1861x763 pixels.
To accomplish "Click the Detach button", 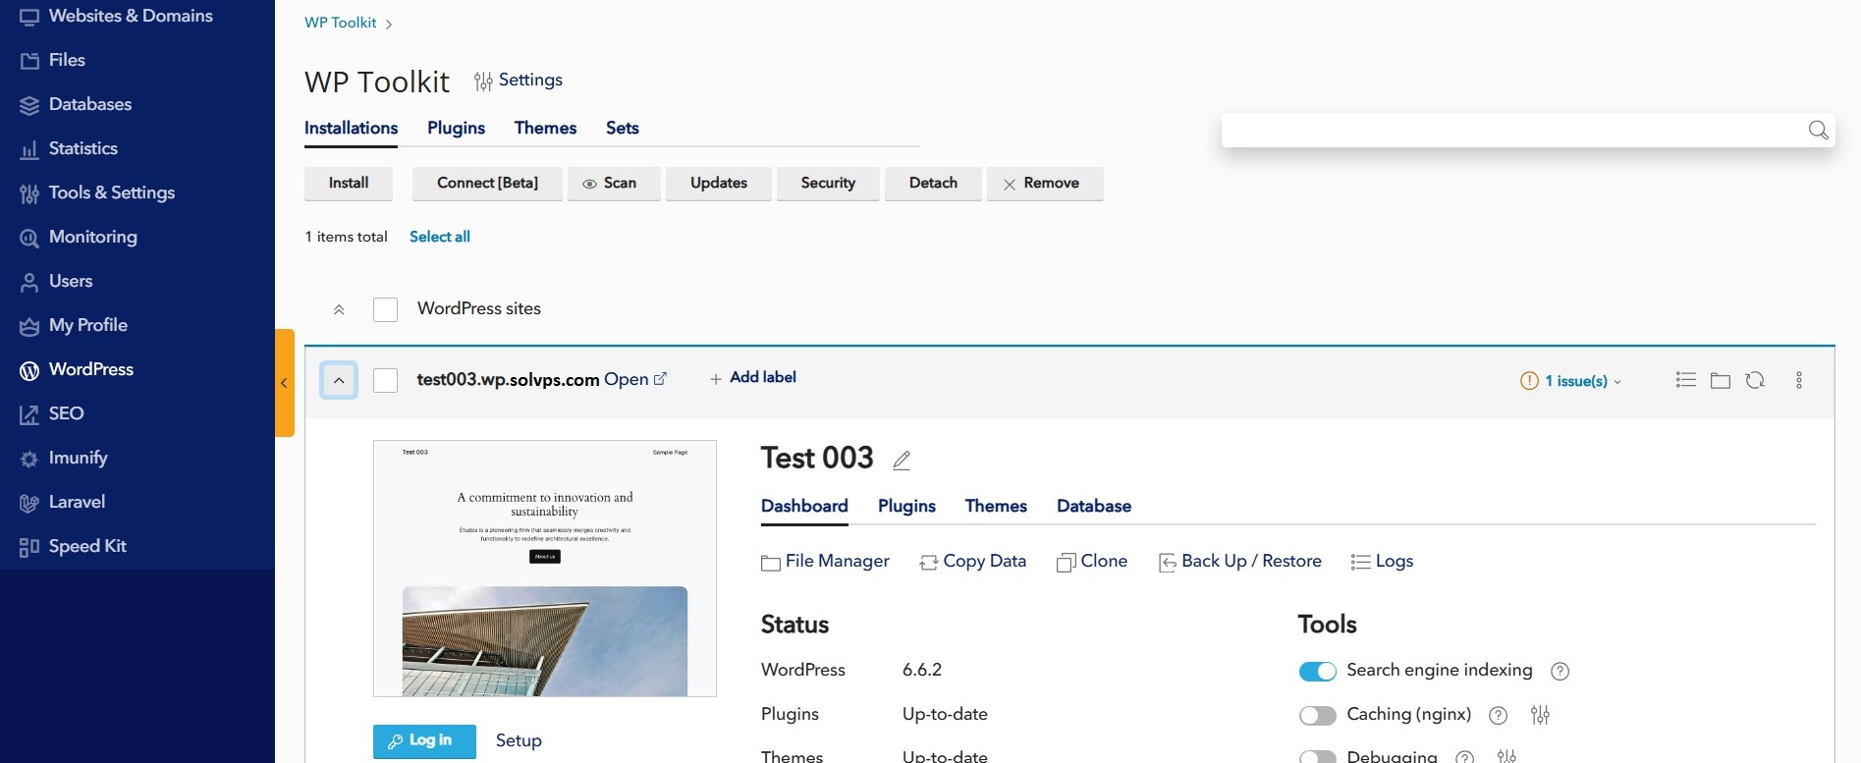I will (933, 184).
